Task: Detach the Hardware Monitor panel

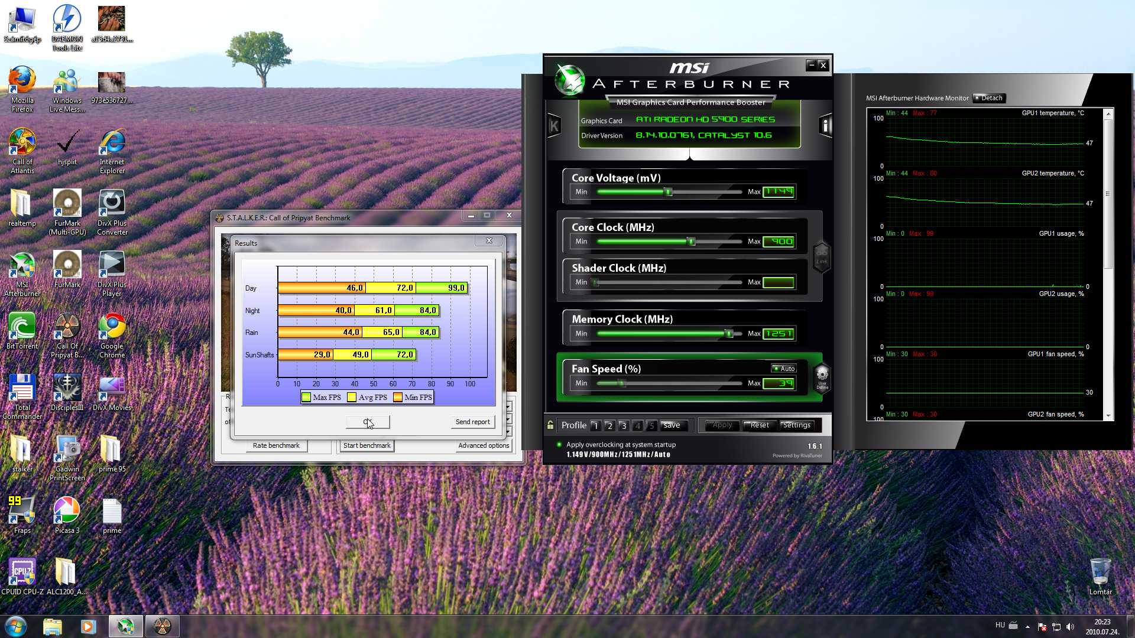Action: pos(989,98)
